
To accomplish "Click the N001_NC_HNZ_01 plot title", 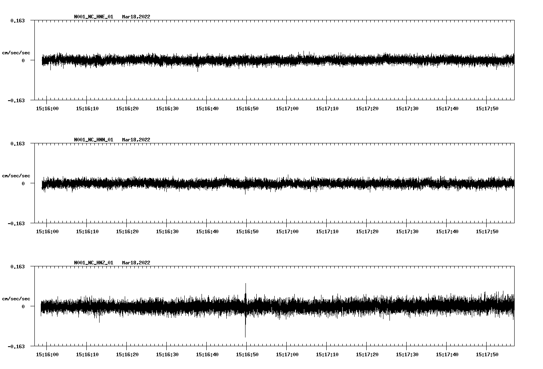I will coord(94,263).
